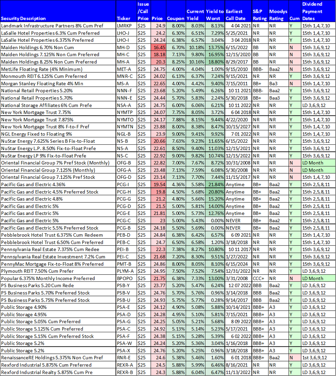Select ticker cell 'PSA-F'

(126, 336)
